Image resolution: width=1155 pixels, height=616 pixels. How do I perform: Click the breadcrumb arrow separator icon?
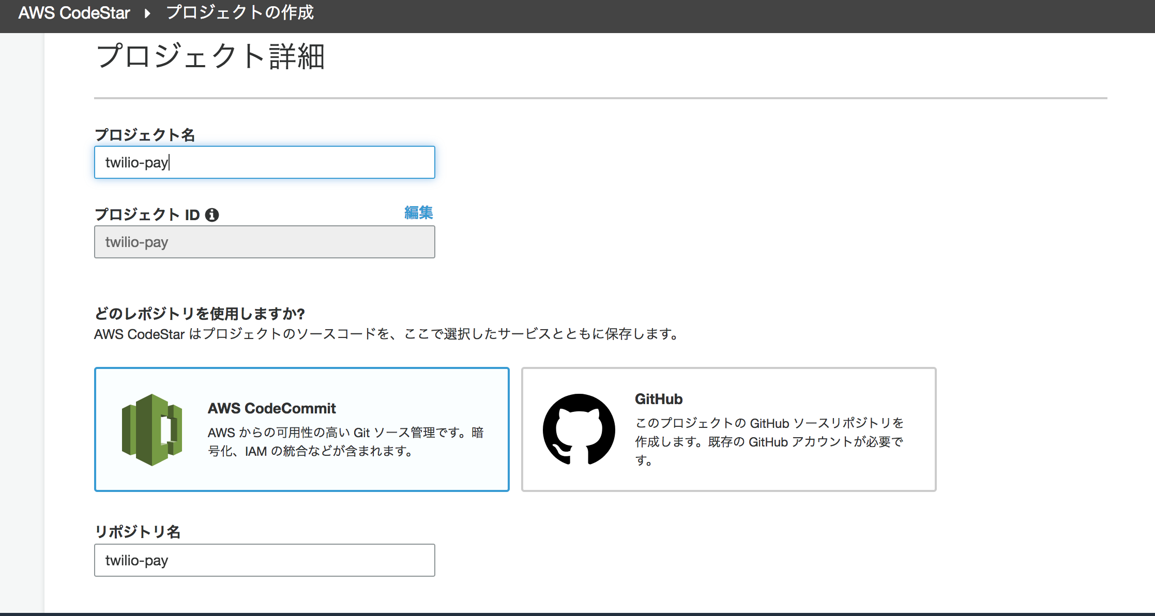click(x=147, y=13)
